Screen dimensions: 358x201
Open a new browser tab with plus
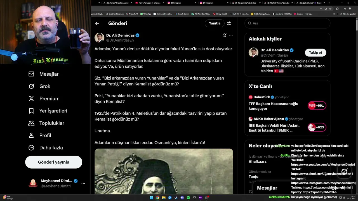click(x=329, y=3)
